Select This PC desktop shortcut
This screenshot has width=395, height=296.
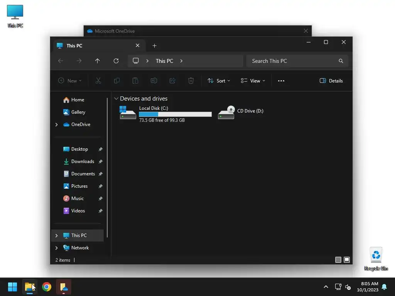15,16
